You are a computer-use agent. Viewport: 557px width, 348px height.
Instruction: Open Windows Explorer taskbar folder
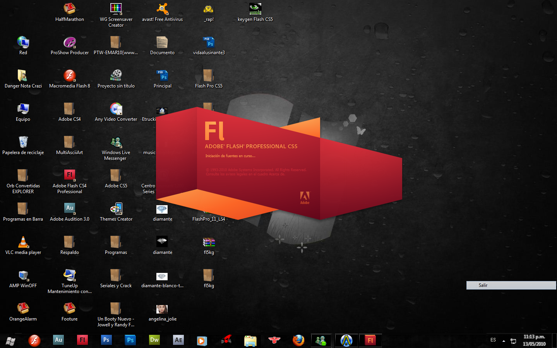pyautogui.click(x=250, y=341)
